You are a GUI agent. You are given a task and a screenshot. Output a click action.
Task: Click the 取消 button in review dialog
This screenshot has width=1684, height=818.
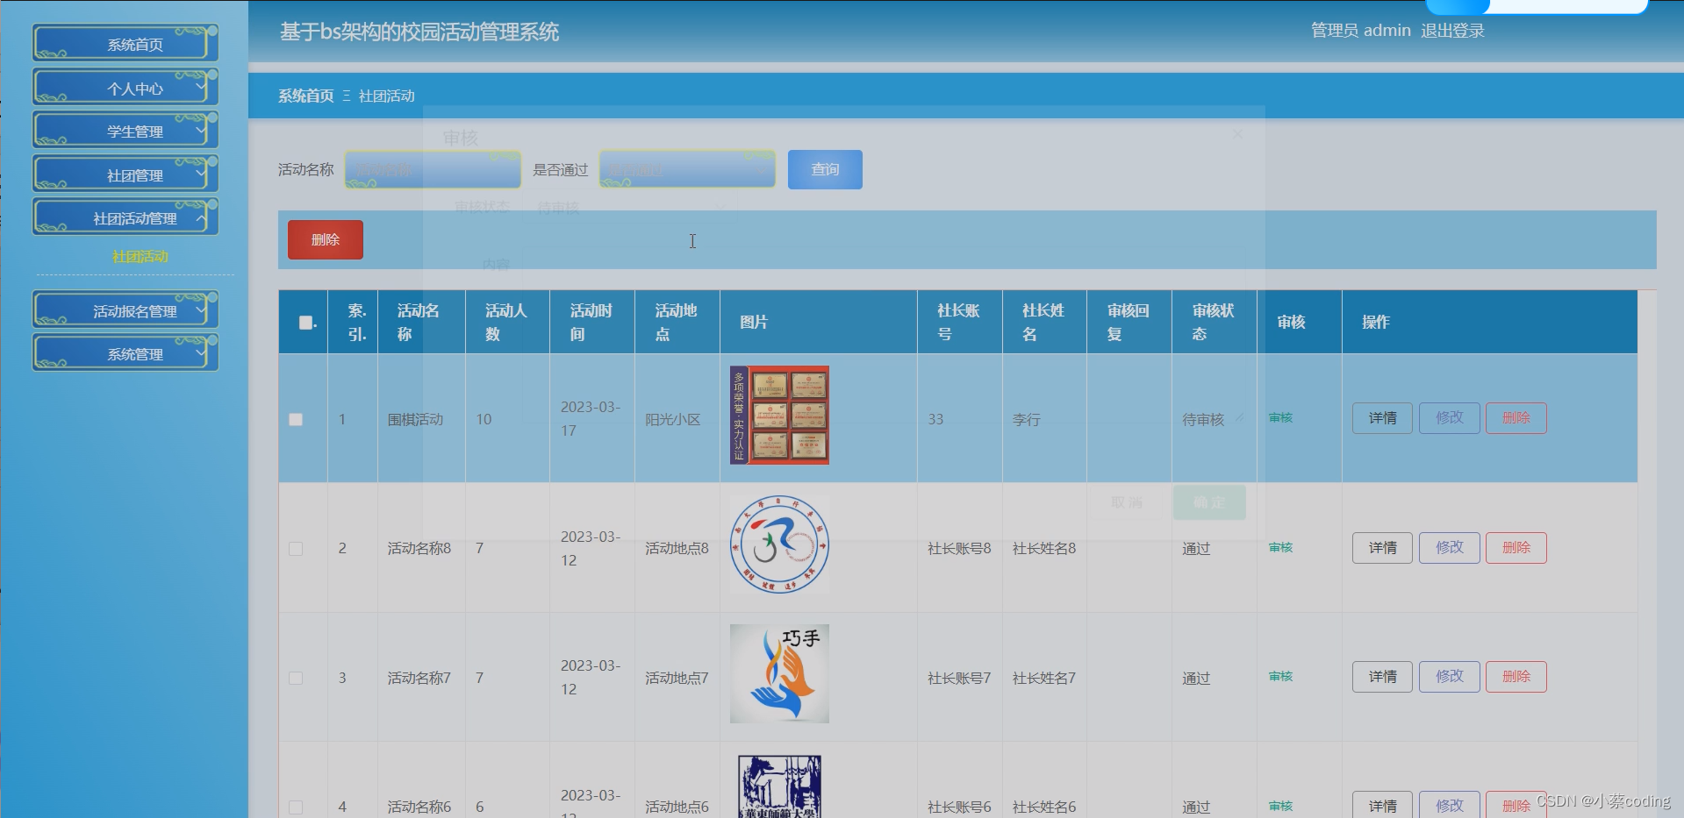[x=1127, y=502]
